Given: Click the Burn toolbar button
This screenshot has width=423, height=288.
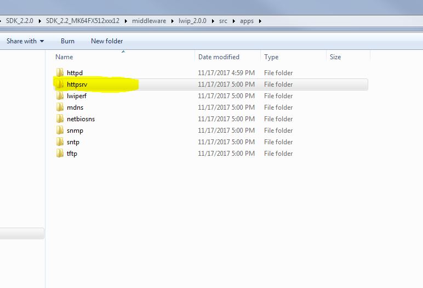Looking at the screenshot, I should point(67,41).
